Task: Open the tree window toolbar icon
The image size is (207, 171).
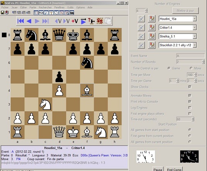Action: point(51,13)
